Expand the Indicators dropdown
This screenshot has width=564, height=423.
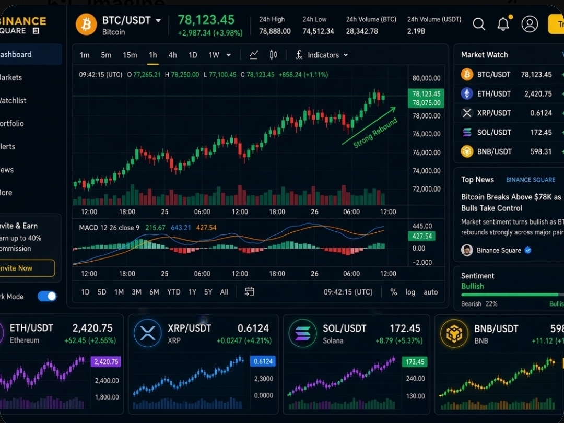[327, 55]
